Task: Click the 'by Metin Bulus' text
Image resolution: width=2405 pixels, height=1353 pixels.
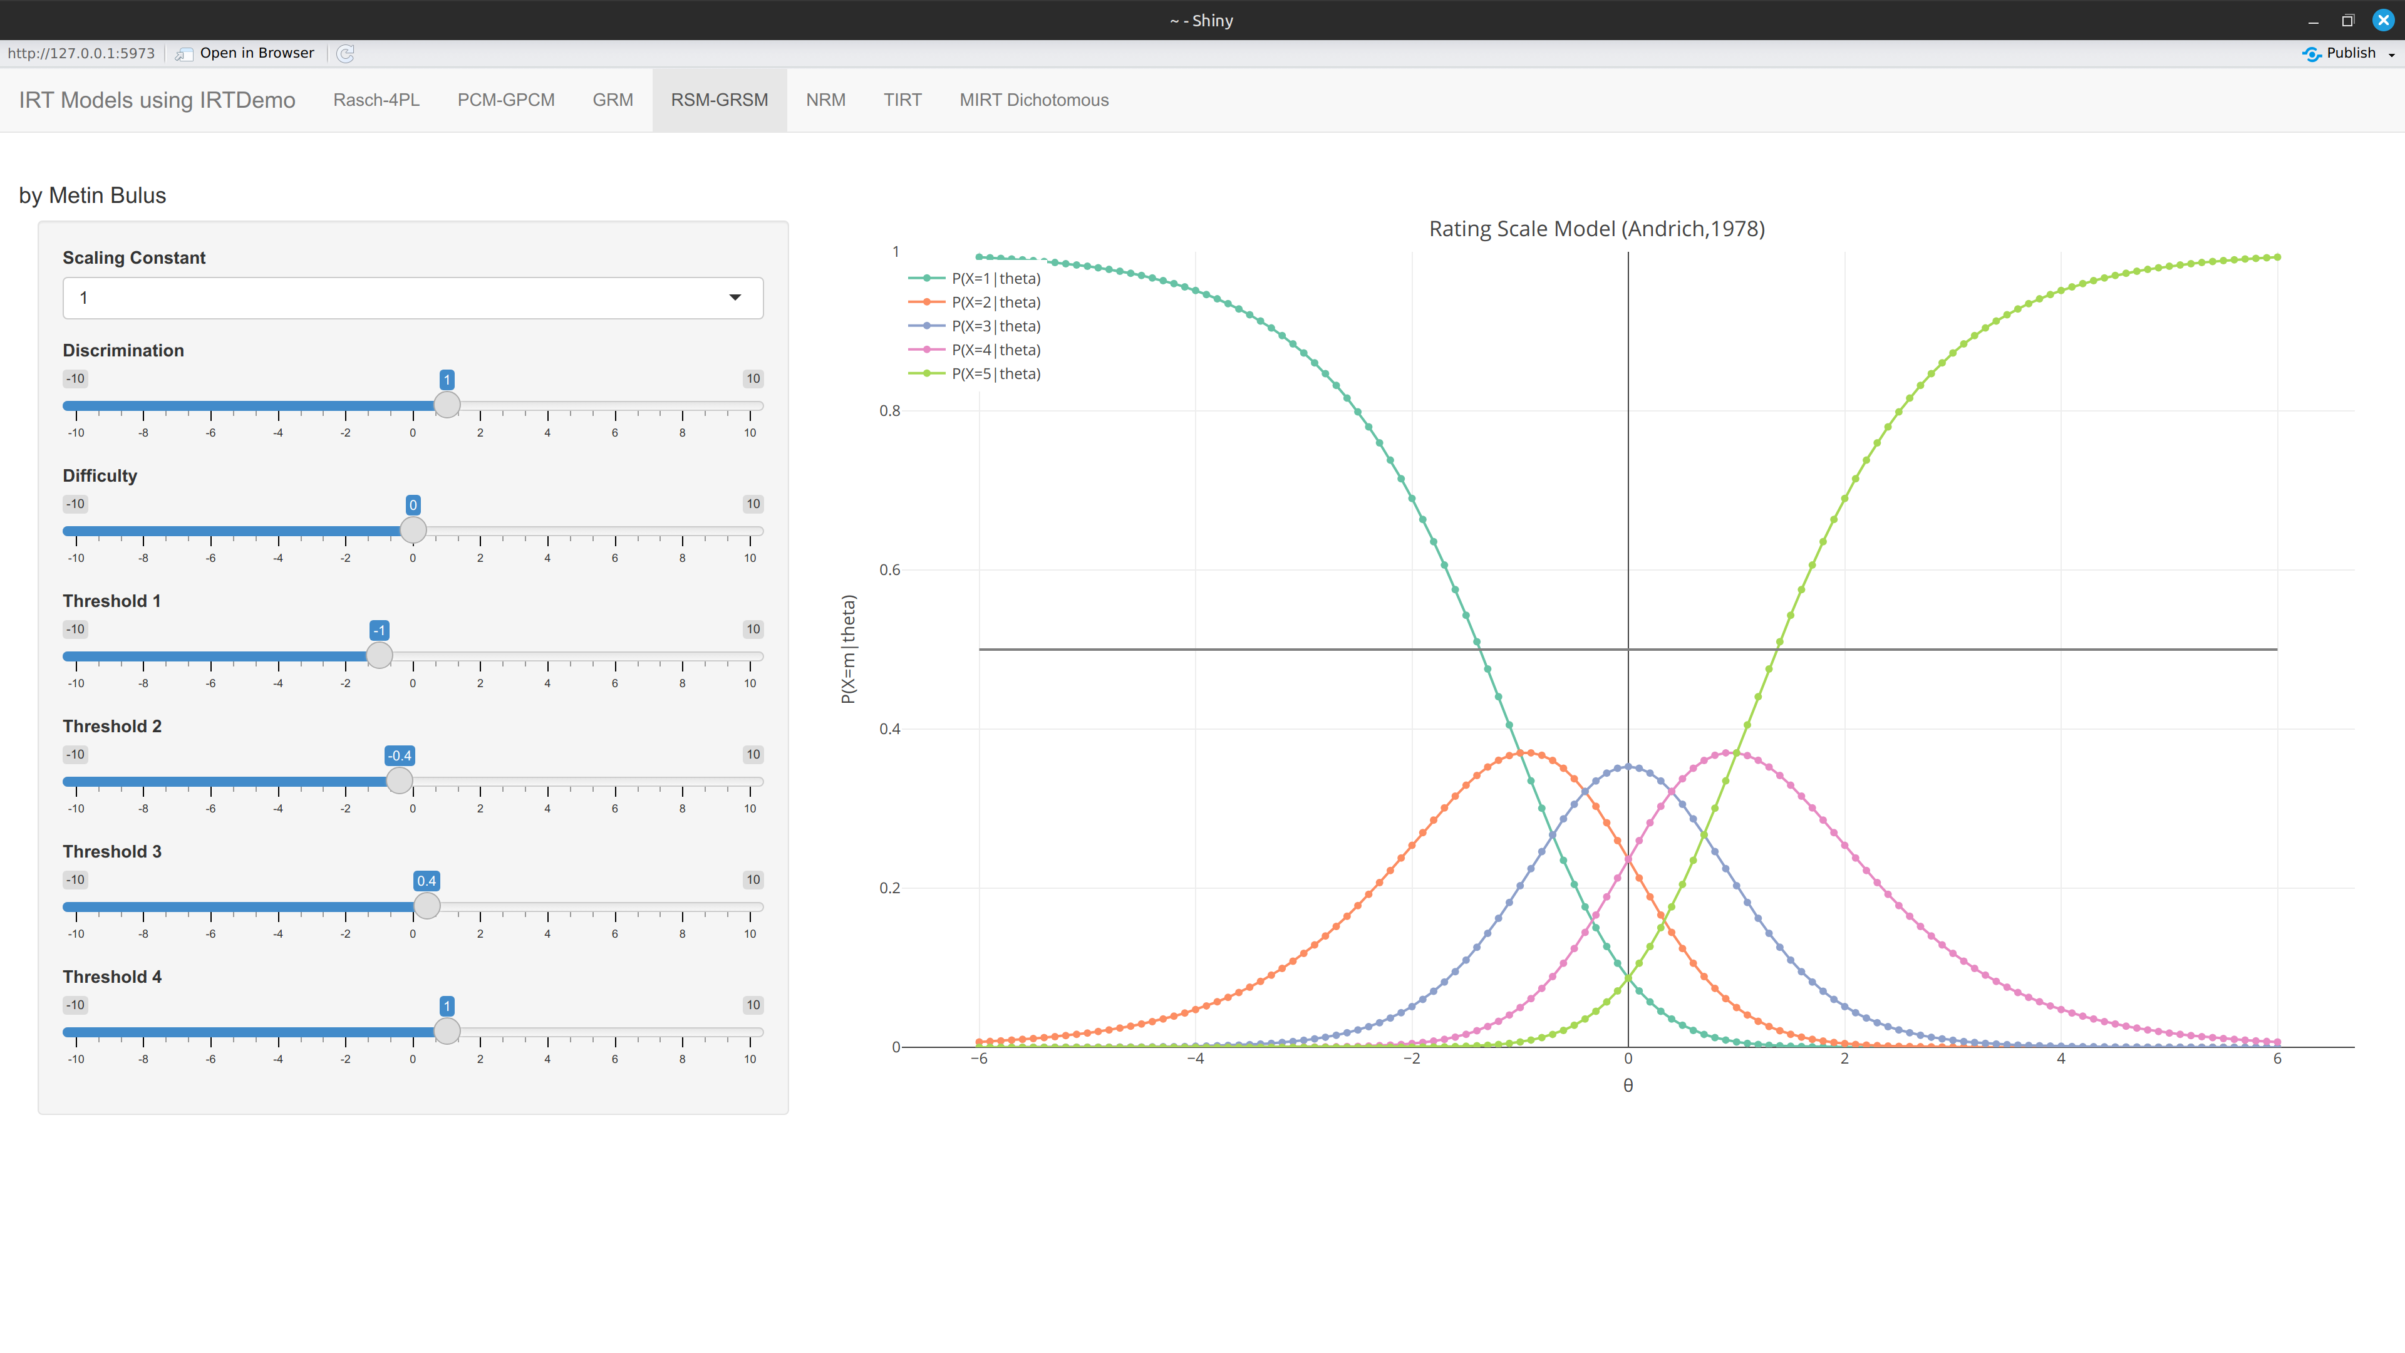Action: click(93, 195)
